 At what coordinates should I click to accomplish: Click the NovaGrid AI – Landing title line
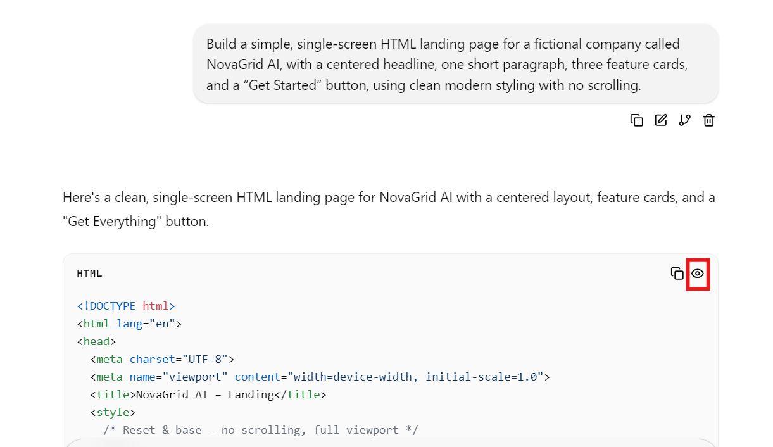(208, 394)
